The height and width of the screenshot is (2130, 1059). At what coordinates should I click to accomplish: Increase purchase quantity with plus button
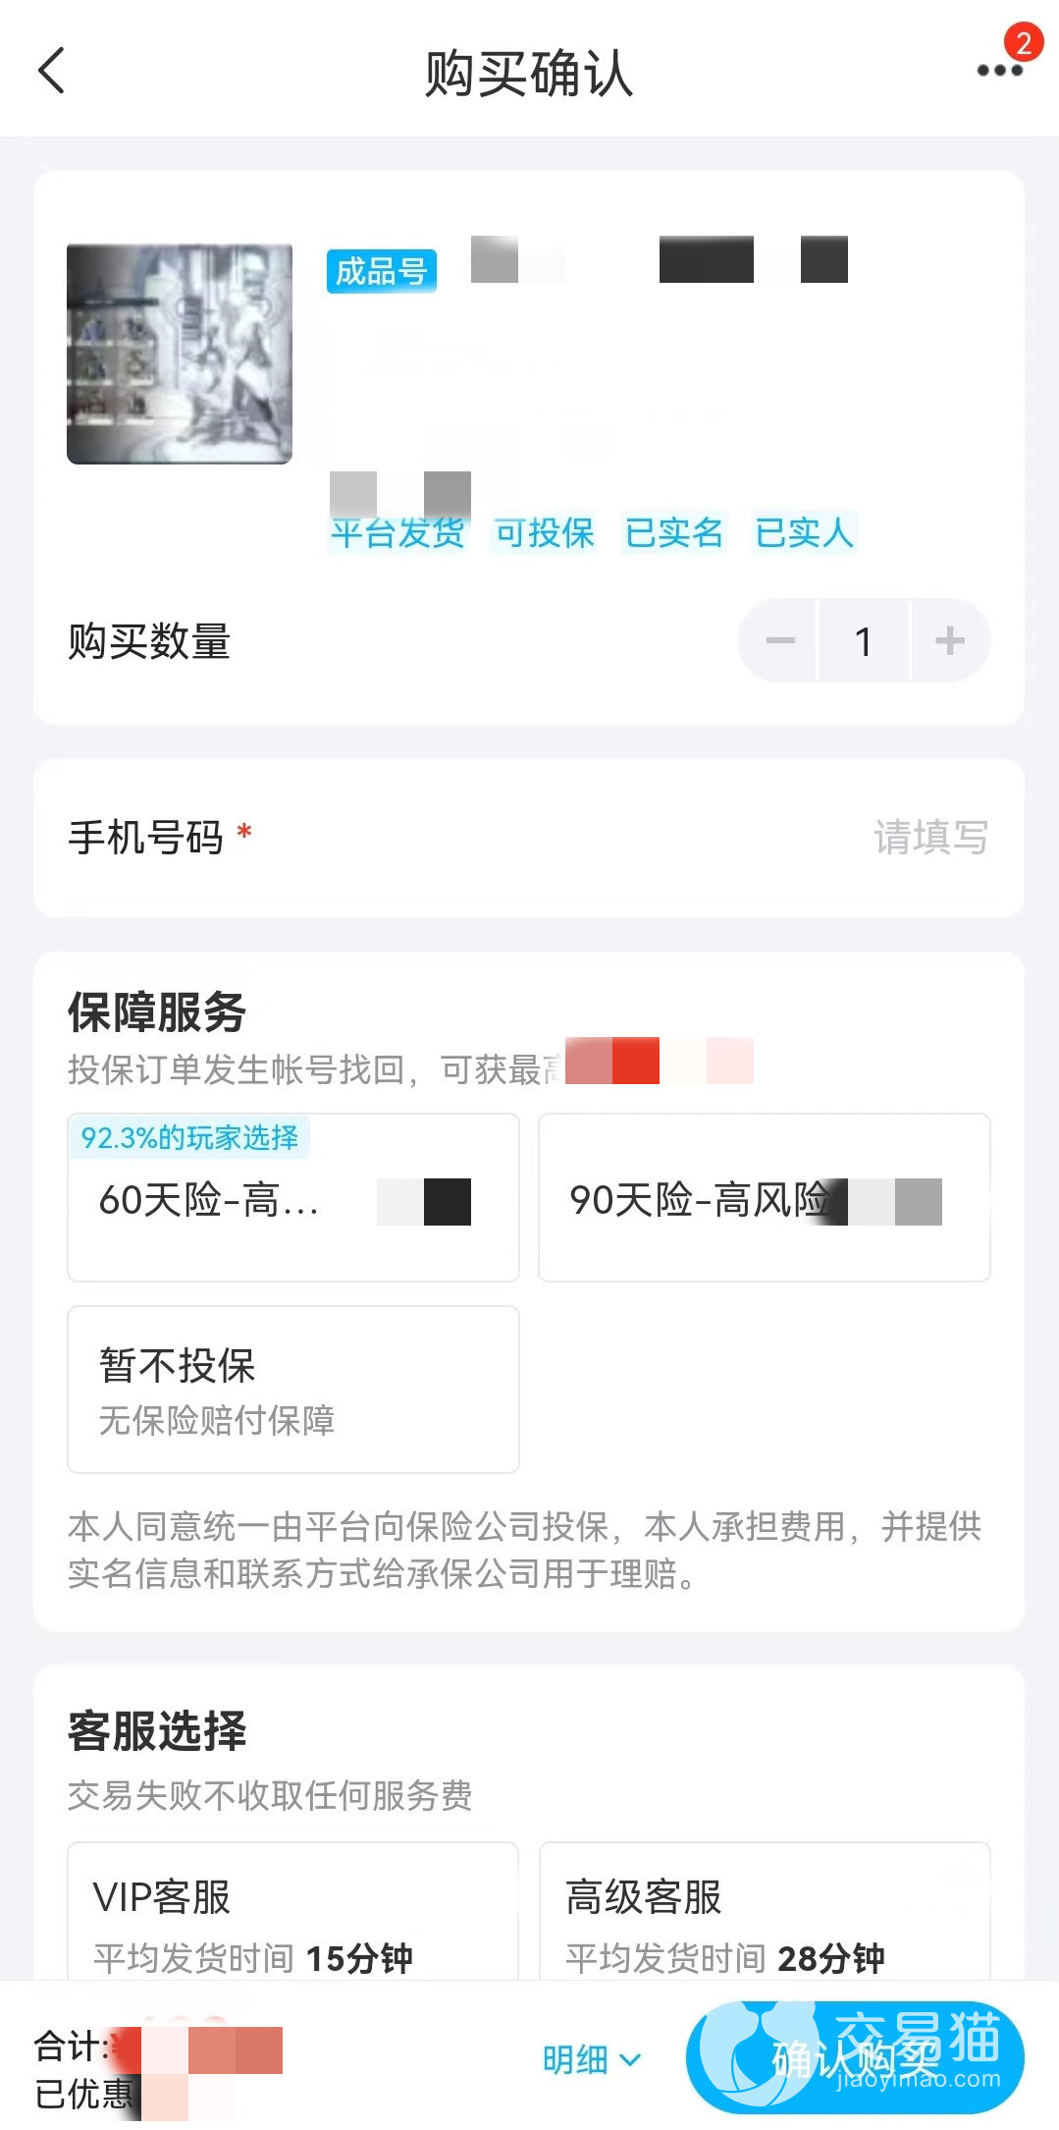pyautogui.click(x=949, y=641)
